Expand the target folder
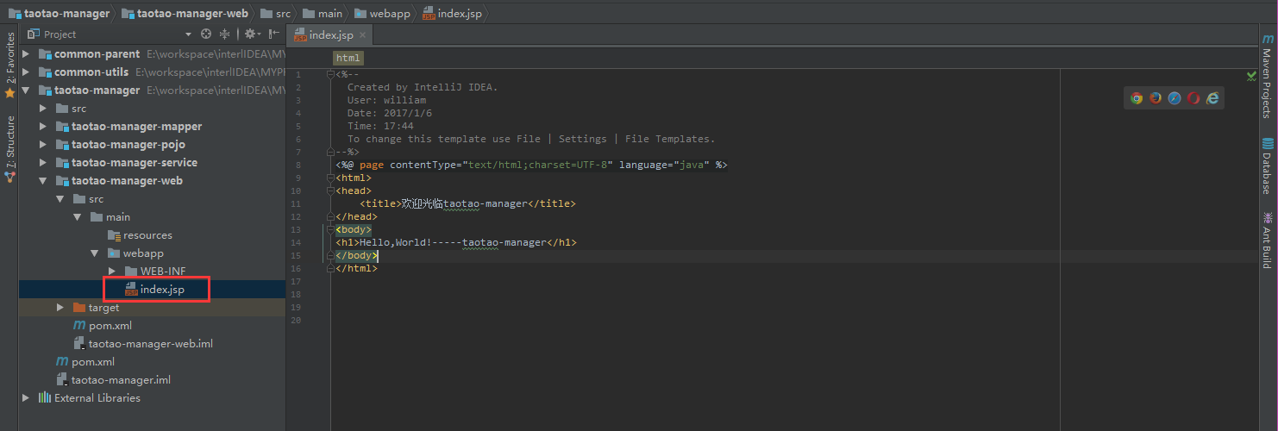Viewport: 1278px width, 431px height. (60, 308)
